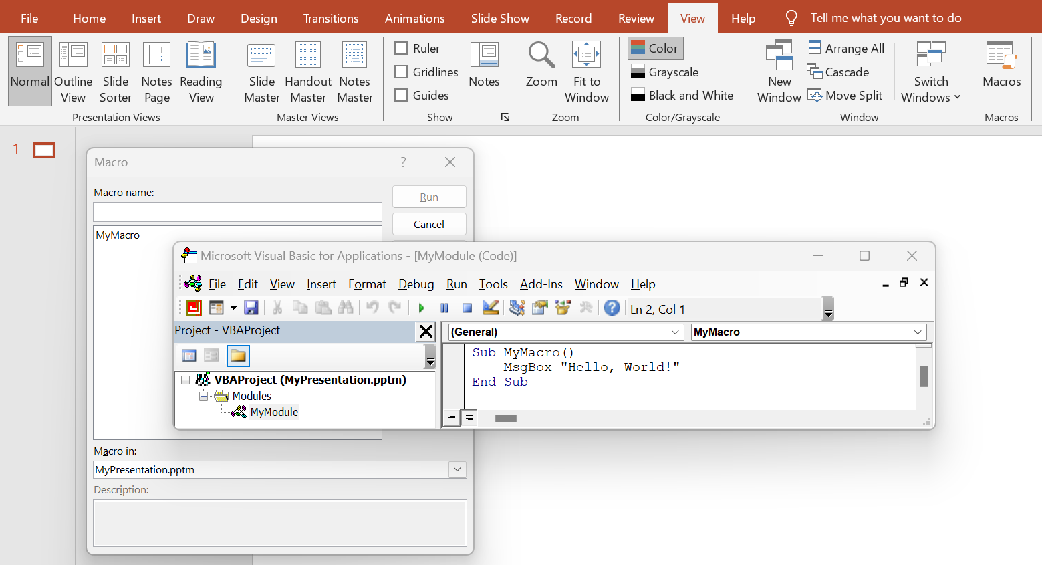Collapse the Modules folder node
The height and width of the screenshot is (565, 1042).
coord(203,396)
